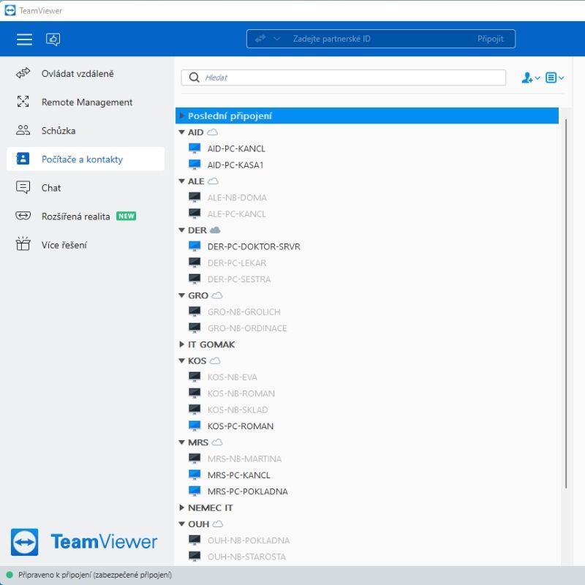Click the Ovládat vzdáleně arrows icon
Screen dimensions: 585x585
coord(23,73)
